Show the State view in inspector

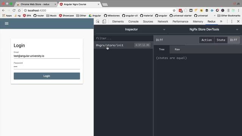point(221,40)
